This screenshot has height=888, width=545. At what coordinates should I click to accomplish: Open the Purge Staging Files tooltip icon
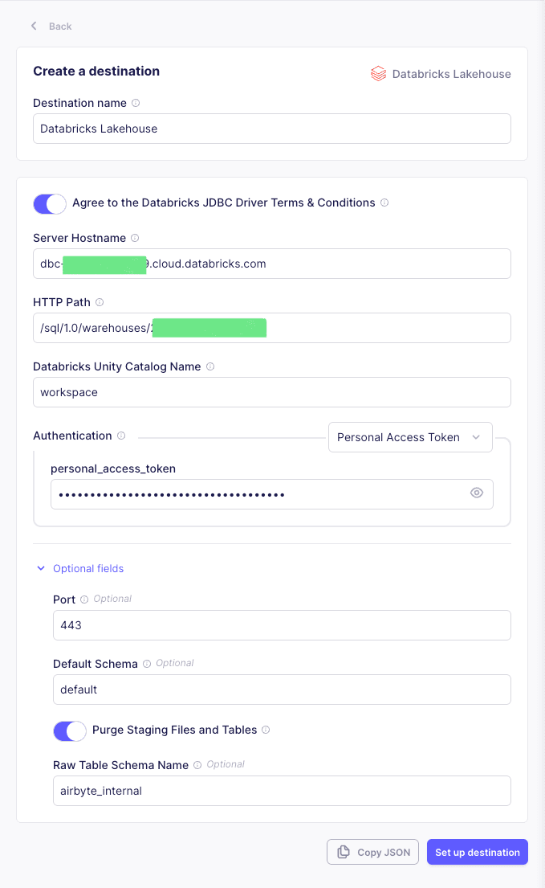266,730
